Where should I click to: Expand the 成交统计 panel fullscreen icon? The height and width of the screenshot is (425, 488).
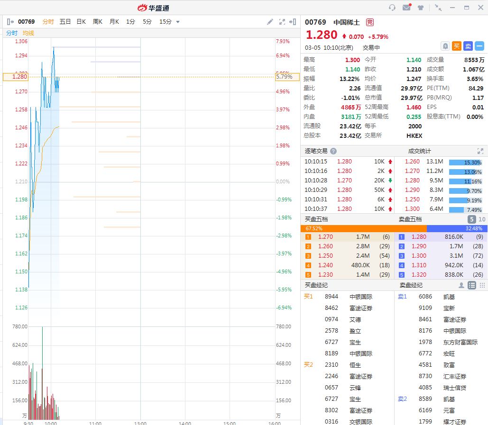tap(480, 151)
